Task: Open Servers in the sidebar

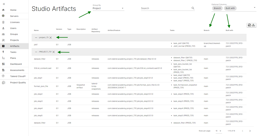Action: pyautogui.click(x=14, y=16)
